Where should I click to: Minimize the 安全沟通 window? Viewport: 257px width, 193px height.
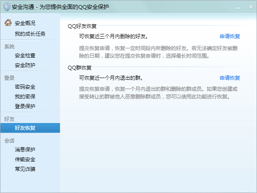[x=238, y=8]
